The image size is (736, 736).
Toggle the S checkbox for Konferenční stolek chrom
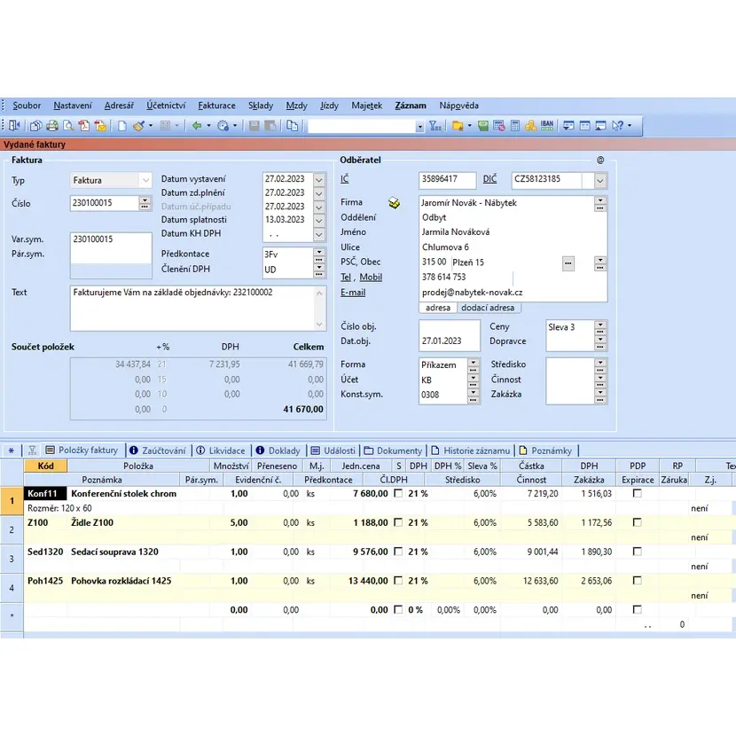click(x=398, y=494)
